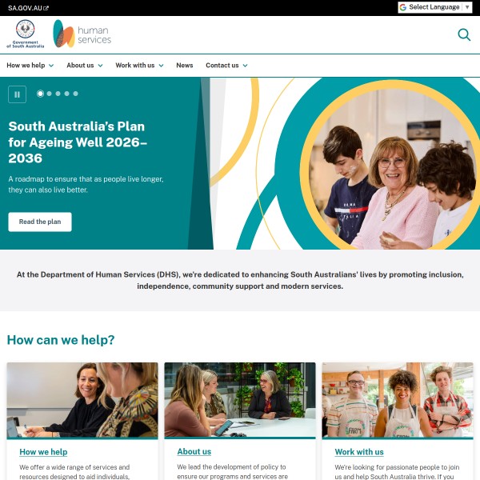Open the News menu item
This screenshot has width=480, height=480.
tap(185, 66)
